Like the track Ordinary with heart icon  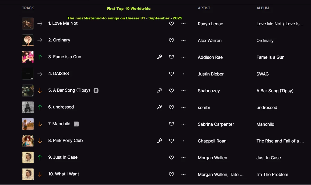pos(171,40)
